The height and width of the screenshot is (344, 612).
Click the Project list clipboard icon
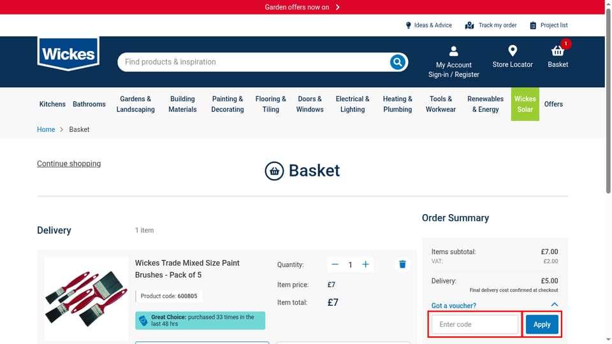533,25
